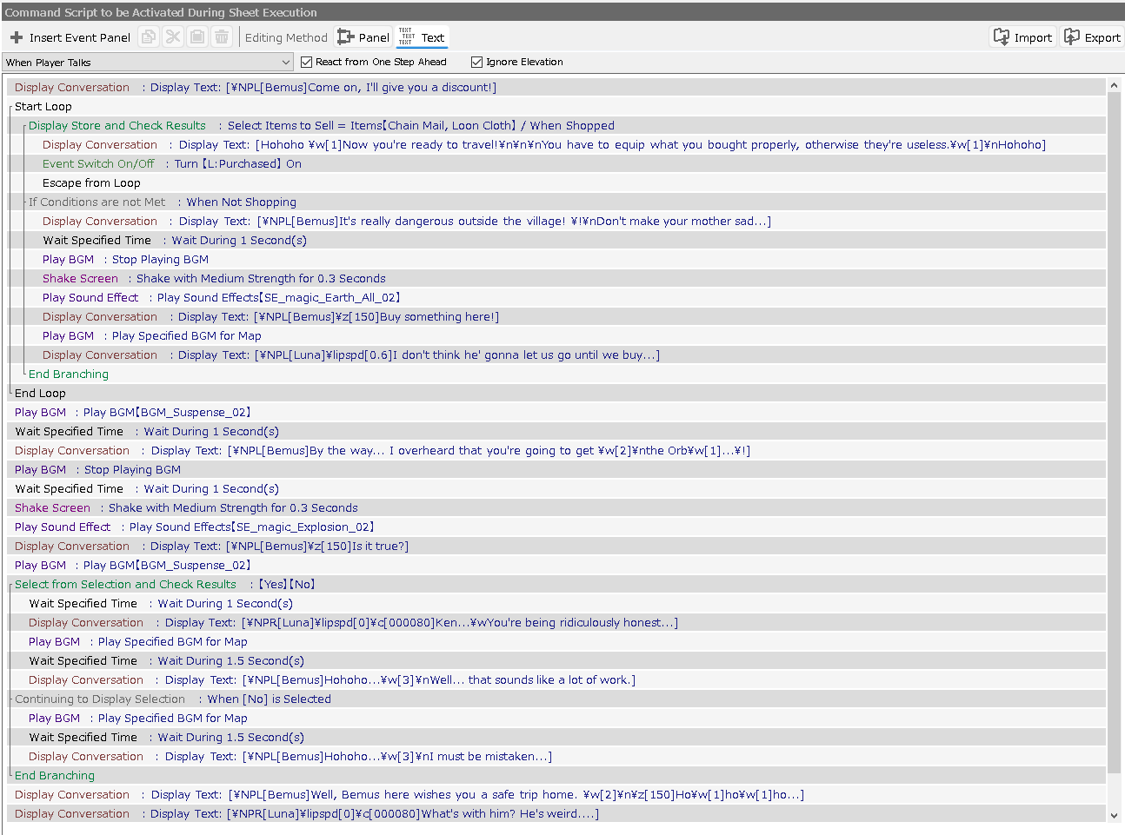Select the Play Sound Effect SE_magic_Explosion_02 line
This screenshot has width=1125, height=835.
[194, 527]
